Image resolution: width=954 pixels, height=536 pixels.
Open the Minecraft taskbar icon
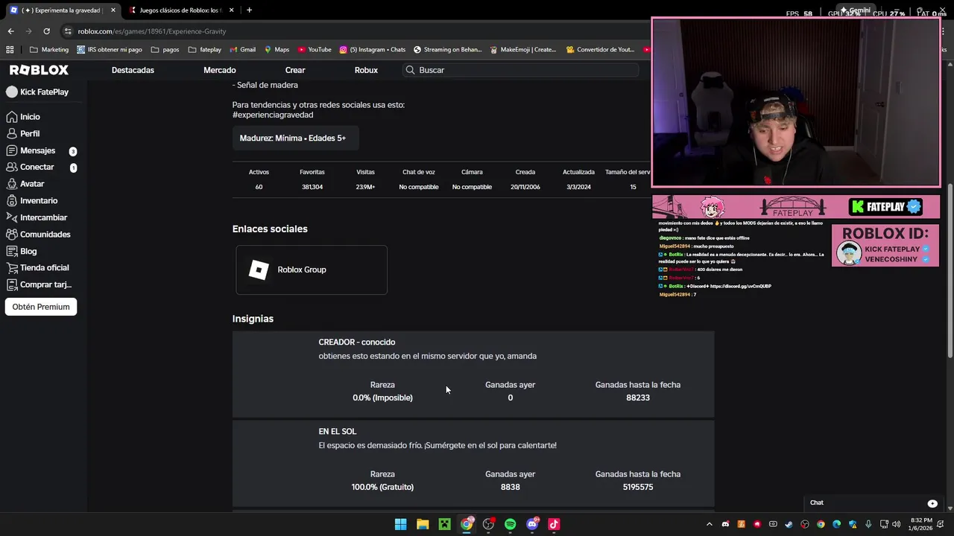[444, 524]
